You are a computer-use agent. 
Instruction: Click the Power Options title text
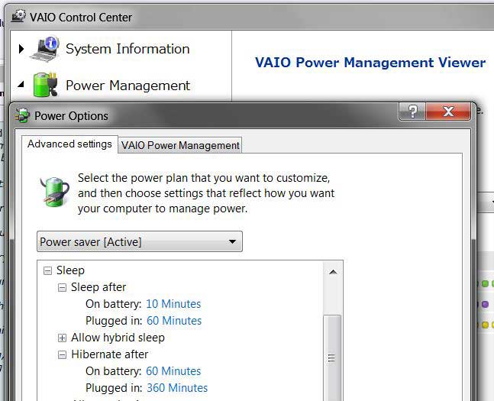pos(71,116)
